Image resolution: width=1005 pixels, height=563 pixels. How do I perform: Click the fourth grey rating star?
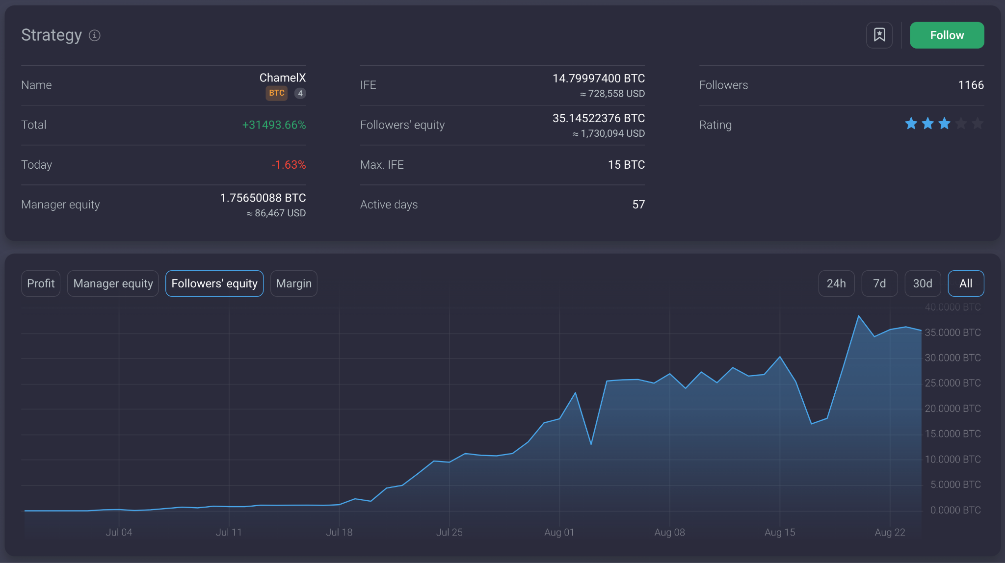click(x=961, y=124)
